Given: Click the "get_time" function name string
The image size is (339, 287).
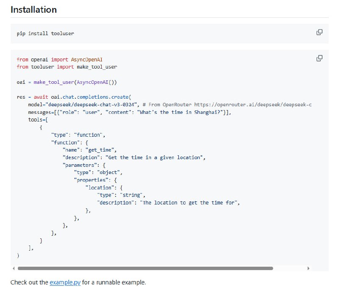Looking at the screenshot, I should pyautogui.click(x=101, y=150).
